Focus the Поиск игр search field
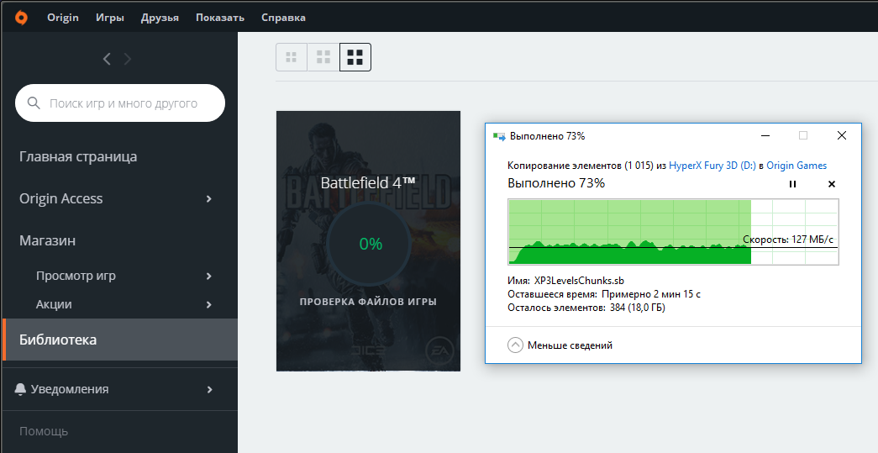Viewport: 878px width, 453px height. 120,103
